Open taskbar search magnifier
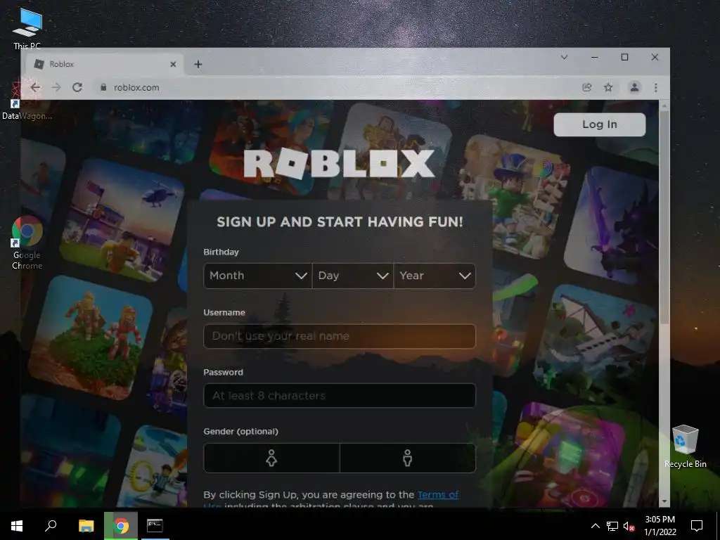 (51, 526)
